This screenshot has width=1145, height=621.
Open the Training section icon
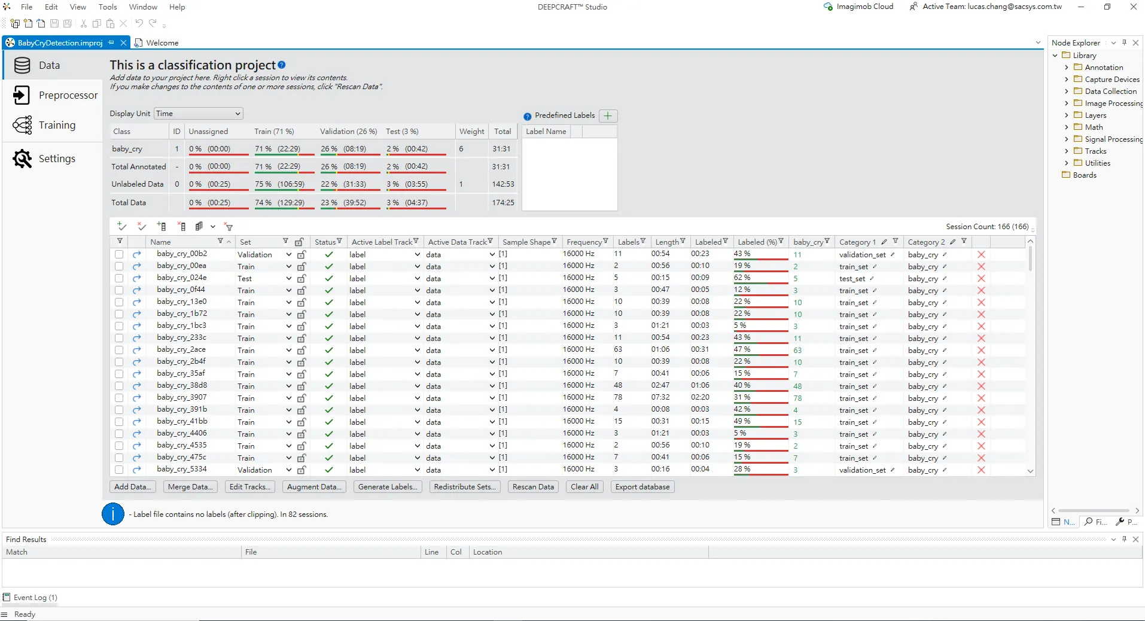pos(23,125)
